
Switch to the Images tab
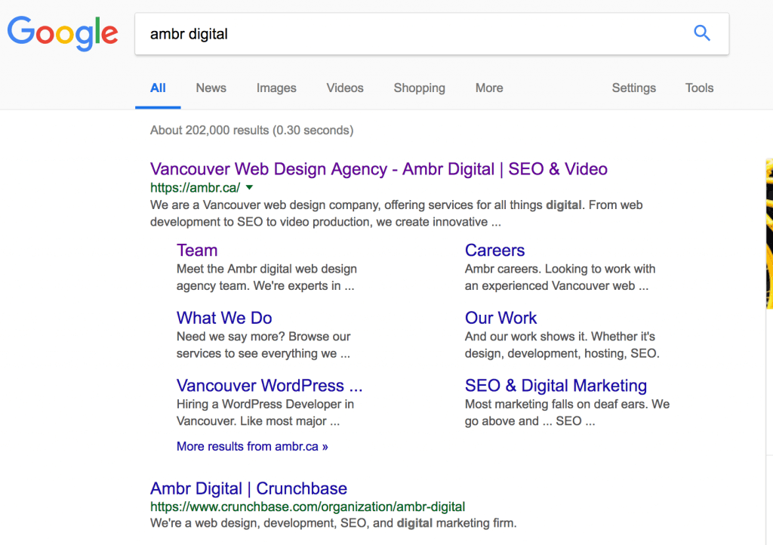pyautogui.click(x=276, y=88)
